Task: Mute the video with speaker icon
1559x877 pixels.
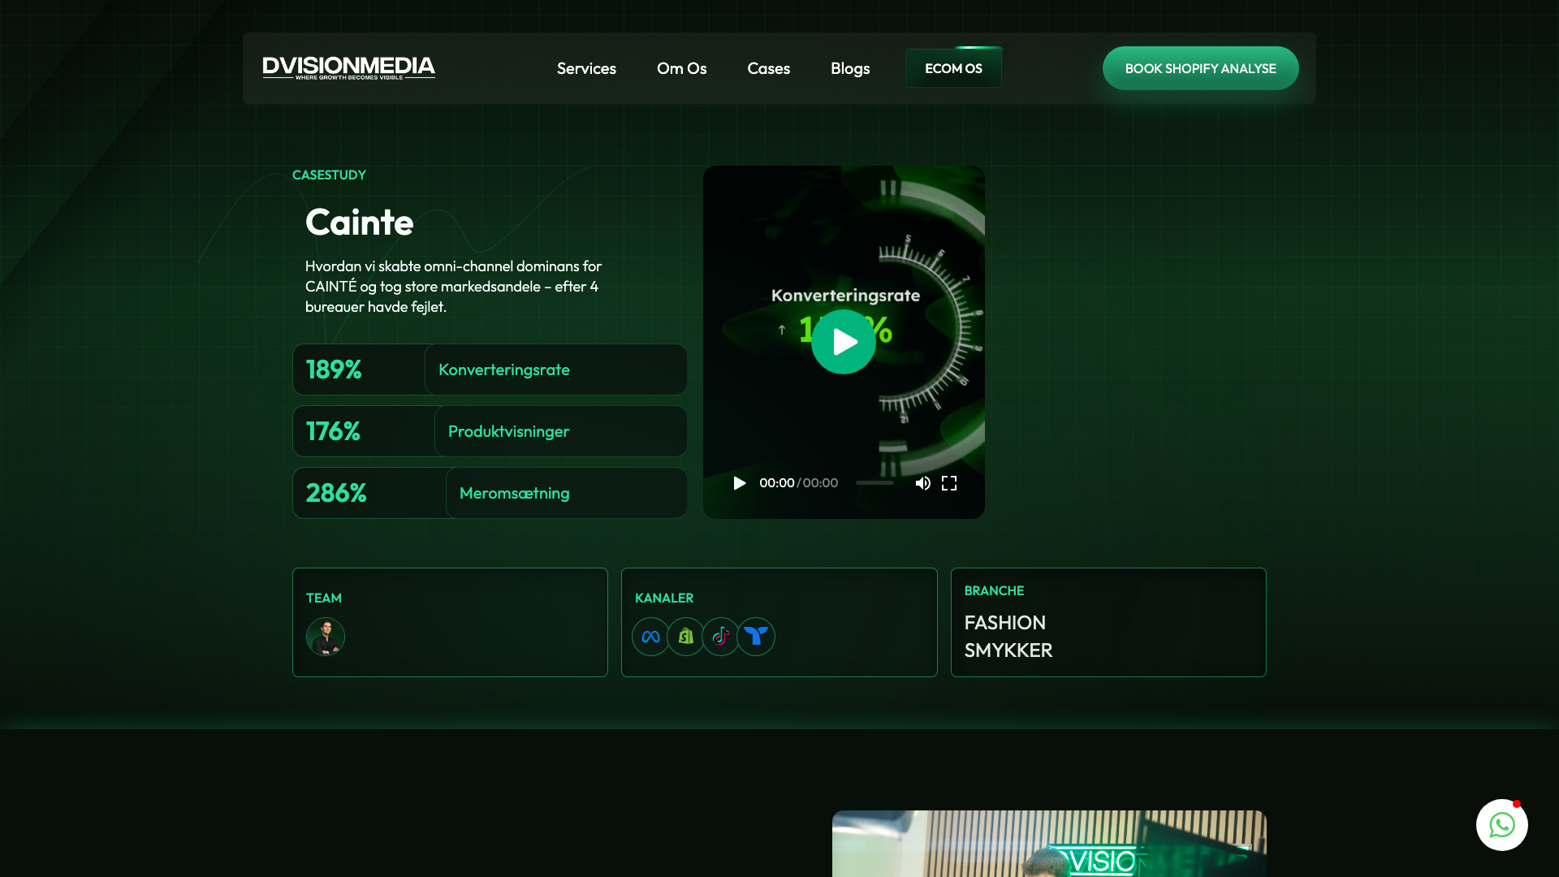Action: coord(922,483)
